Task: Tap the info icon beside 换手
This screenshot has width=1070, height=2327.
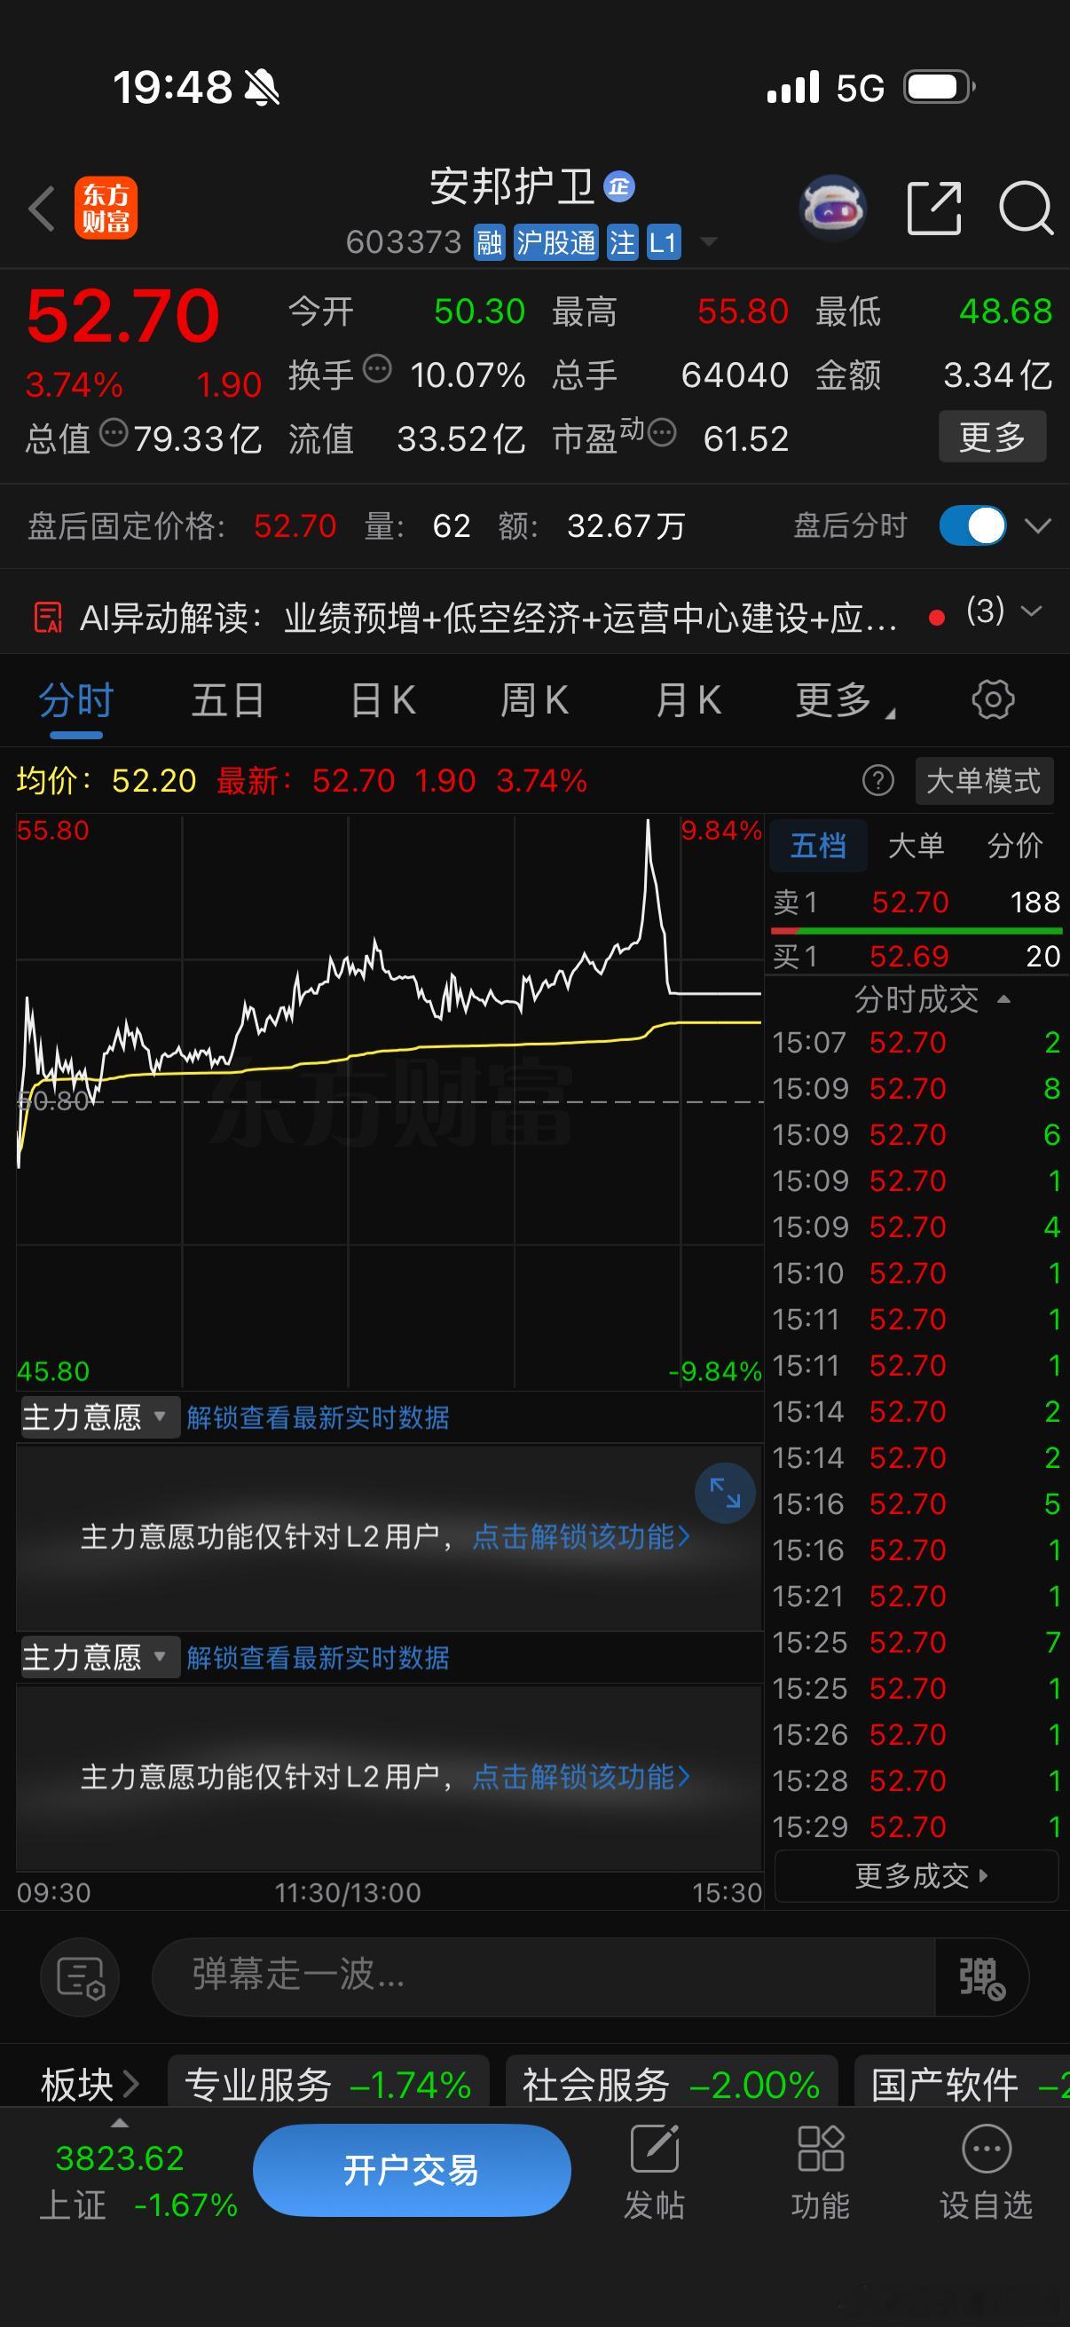Action: pyautogui.click(x=377, y=368)
